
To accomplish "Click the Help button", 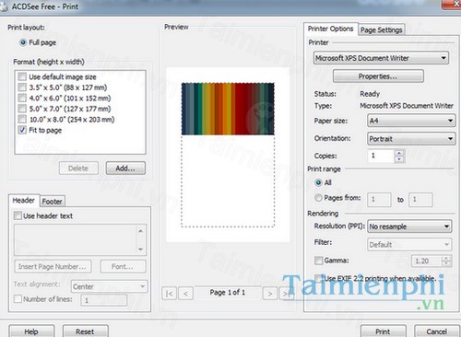I will [31, 331].
